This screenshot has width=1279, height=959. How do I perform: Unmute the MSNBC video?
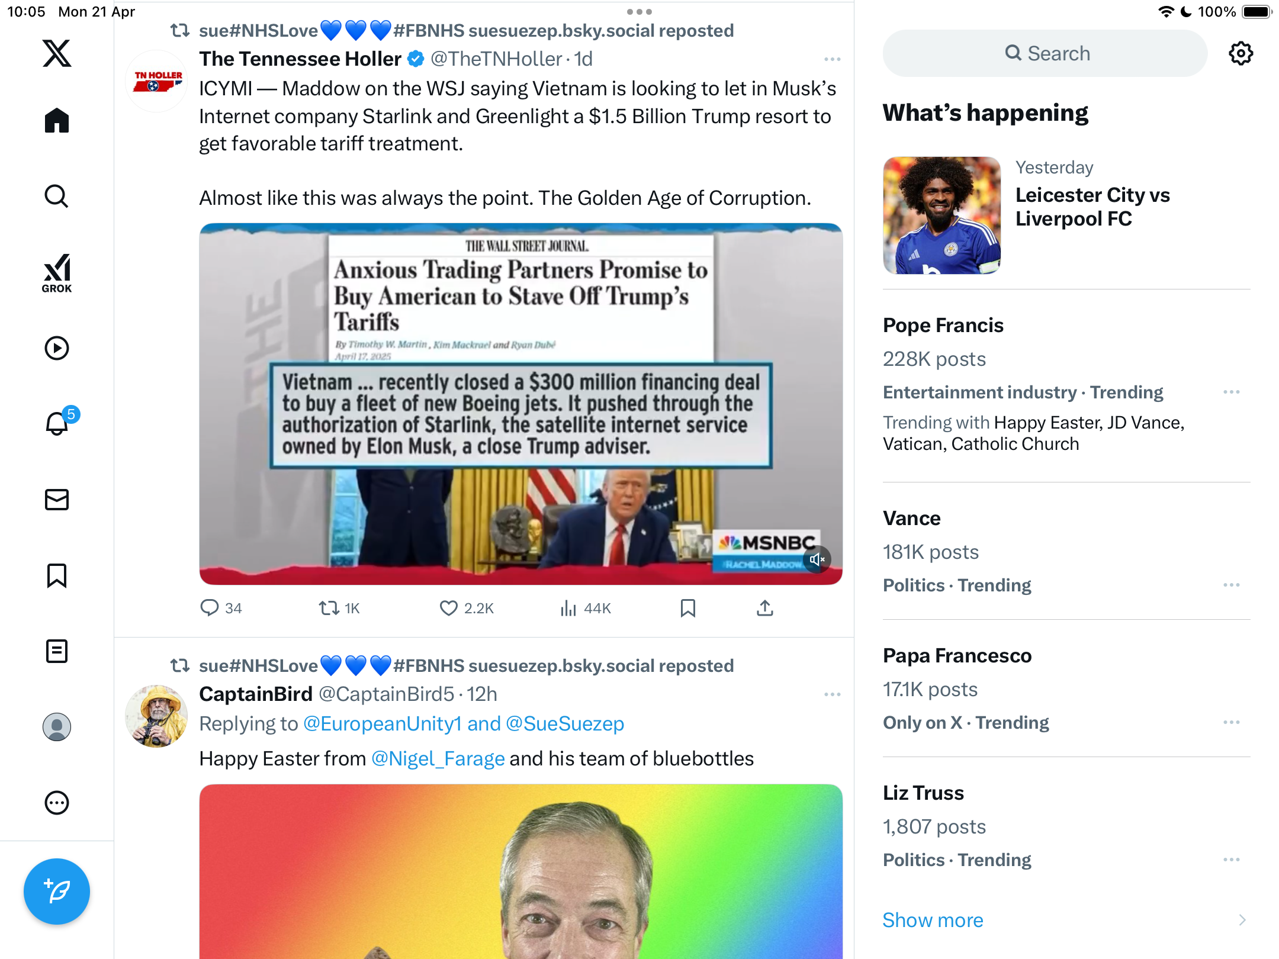pos(817,559)
